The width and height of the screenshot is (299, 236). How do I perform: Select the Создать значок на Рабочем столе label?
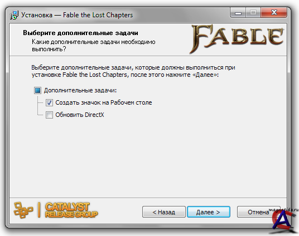point(104,102)
